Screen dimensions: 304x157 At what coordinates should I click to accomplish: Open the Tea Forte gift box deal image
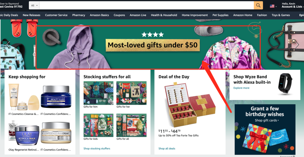(190, 104)
